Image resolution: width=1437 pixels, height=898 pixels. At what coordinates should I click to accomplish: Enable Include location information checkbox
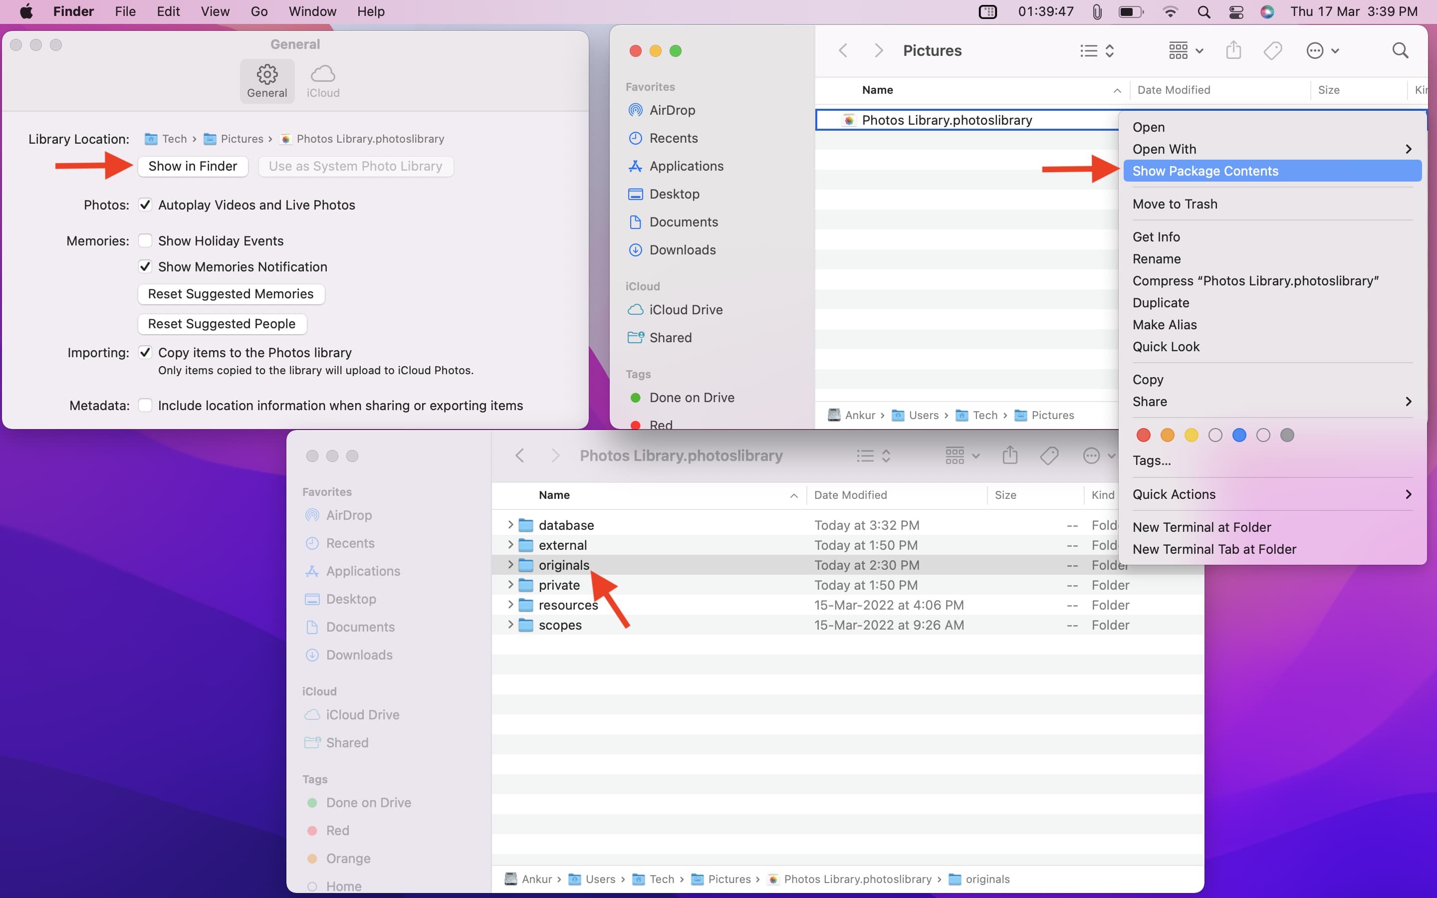click(145, 406)
